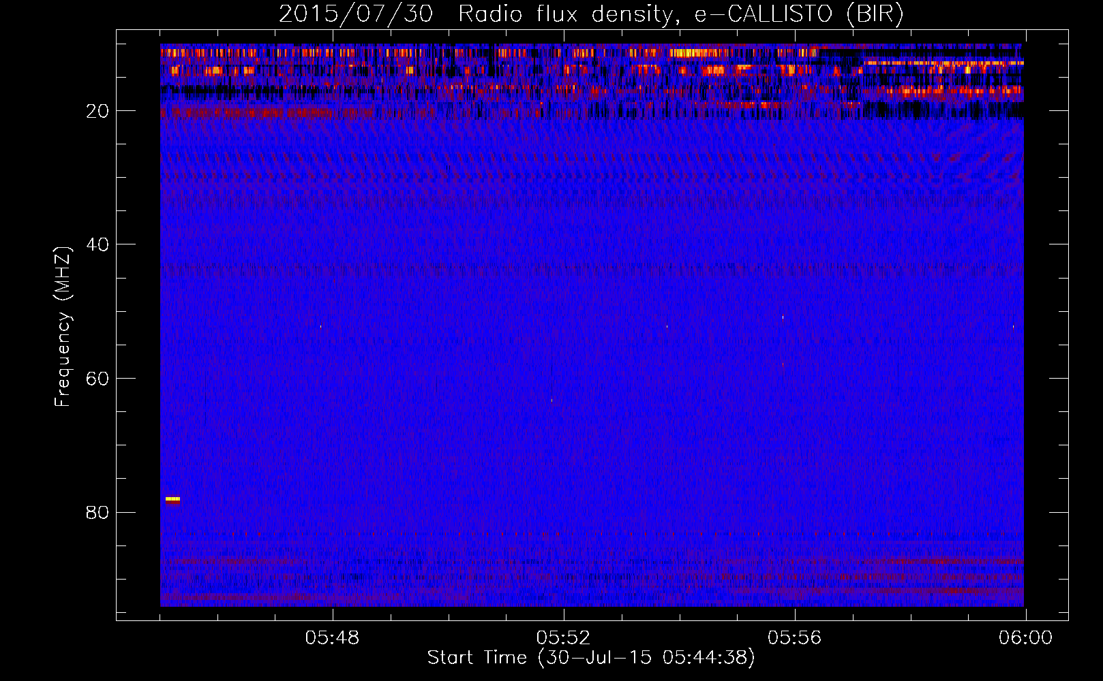Click the 05:48 time tick label
Viewport: 1103px width, 681px height.
tap(332, 638)
